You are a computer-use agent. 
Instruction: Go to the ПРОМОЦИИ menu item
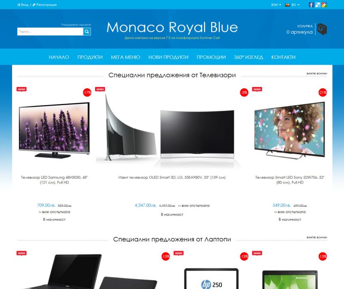(x=211, y=57)
